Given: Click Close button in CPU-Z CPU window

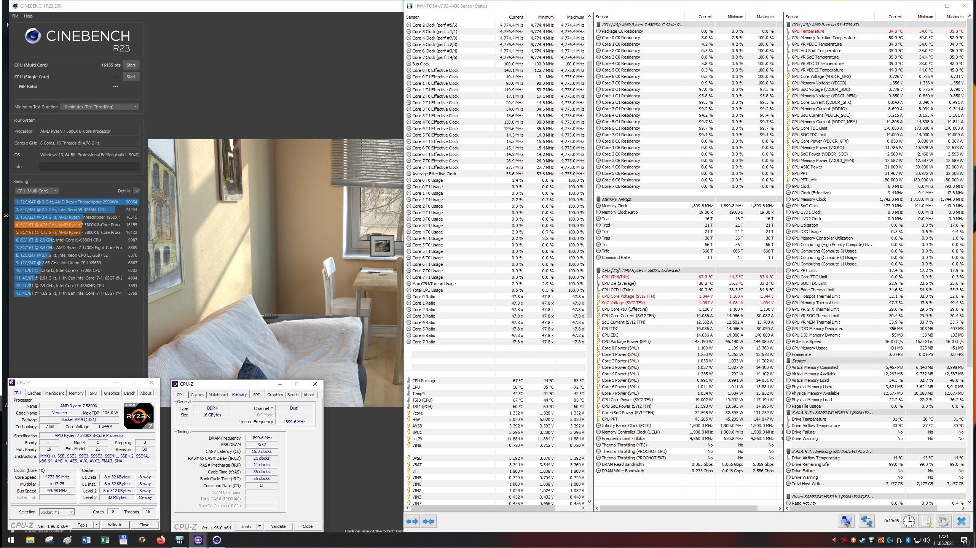Looking at the screenshot, I should 144,525.
